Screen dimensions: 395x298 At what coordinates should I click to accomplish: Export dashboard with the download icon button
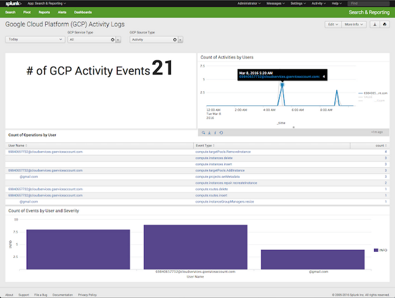point(375,24)
